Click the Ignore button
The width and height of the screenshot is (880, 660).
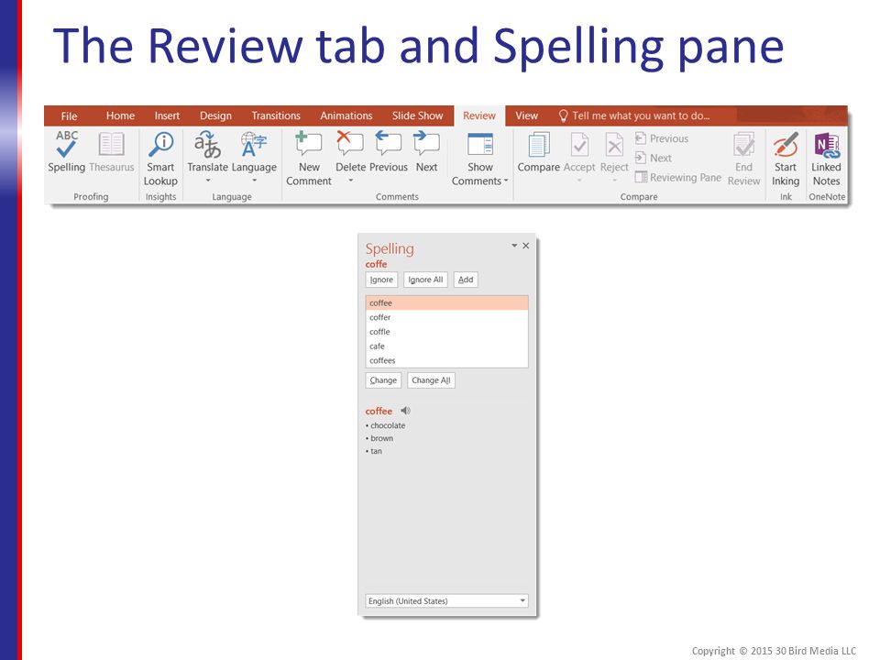pyautogui.click(x=381, y=280)
